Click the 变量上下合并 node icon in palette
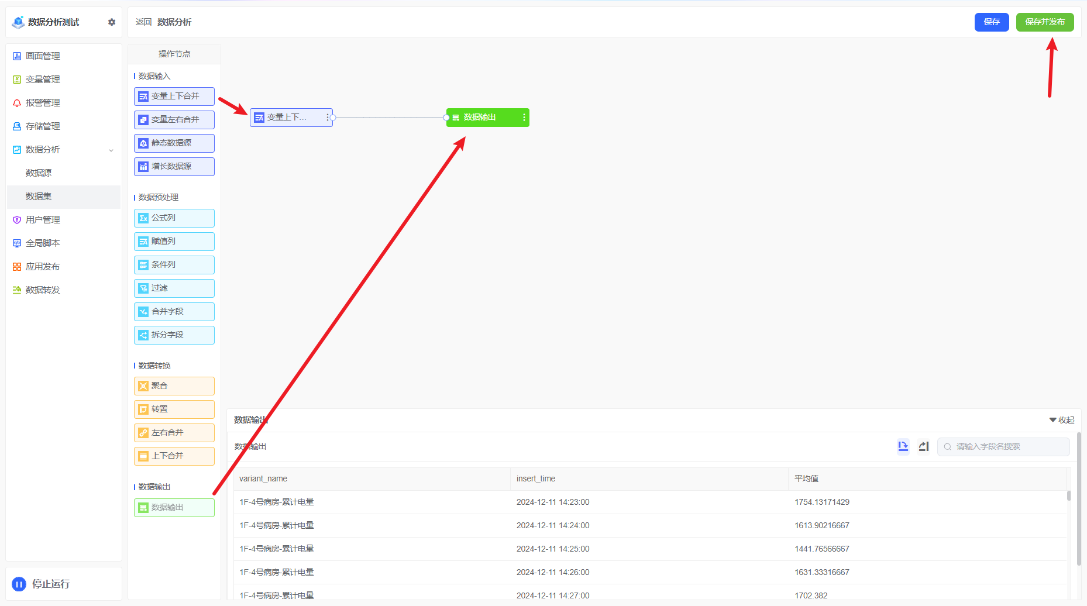1087x606 pixels. (x=143, y=97)
